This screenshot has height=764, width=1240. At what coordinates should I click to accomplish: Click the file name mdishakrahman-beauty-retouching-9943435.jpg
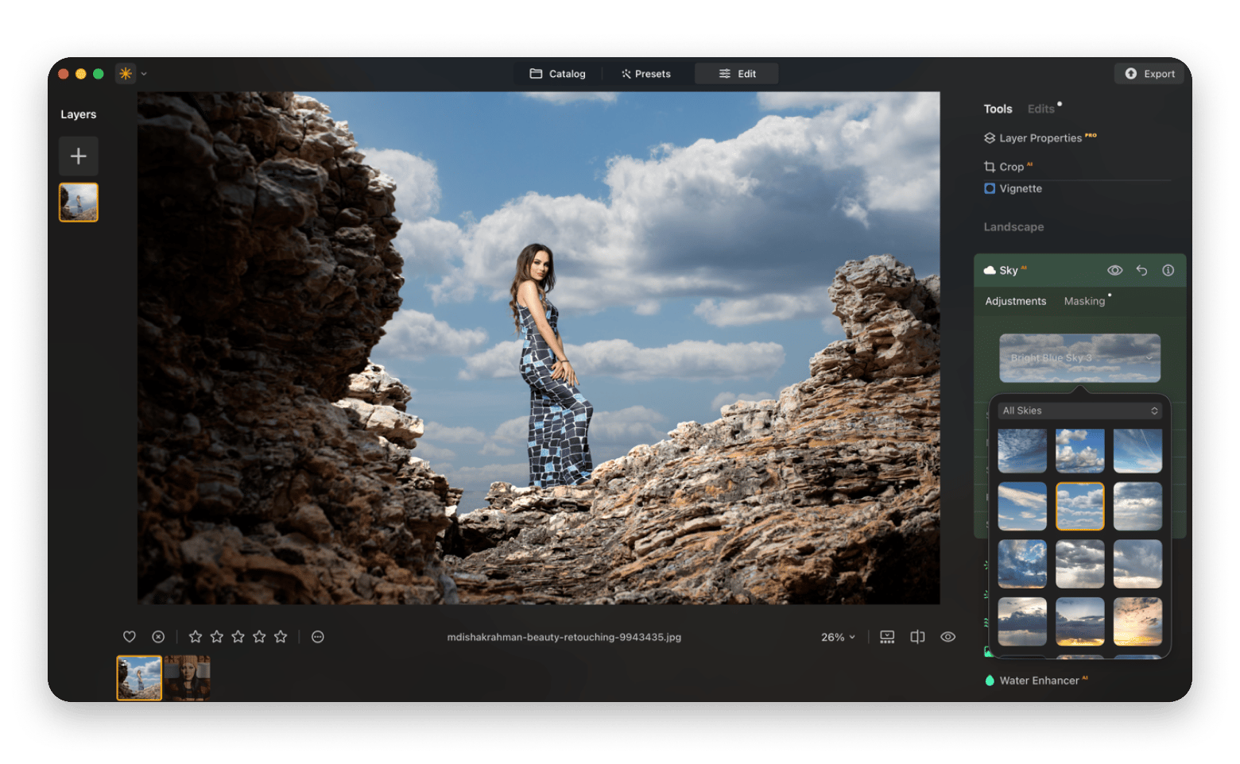click(564, 637)
